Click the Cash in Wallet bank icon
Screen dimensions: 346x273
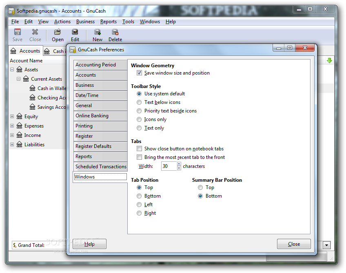[x=33, y=88]
